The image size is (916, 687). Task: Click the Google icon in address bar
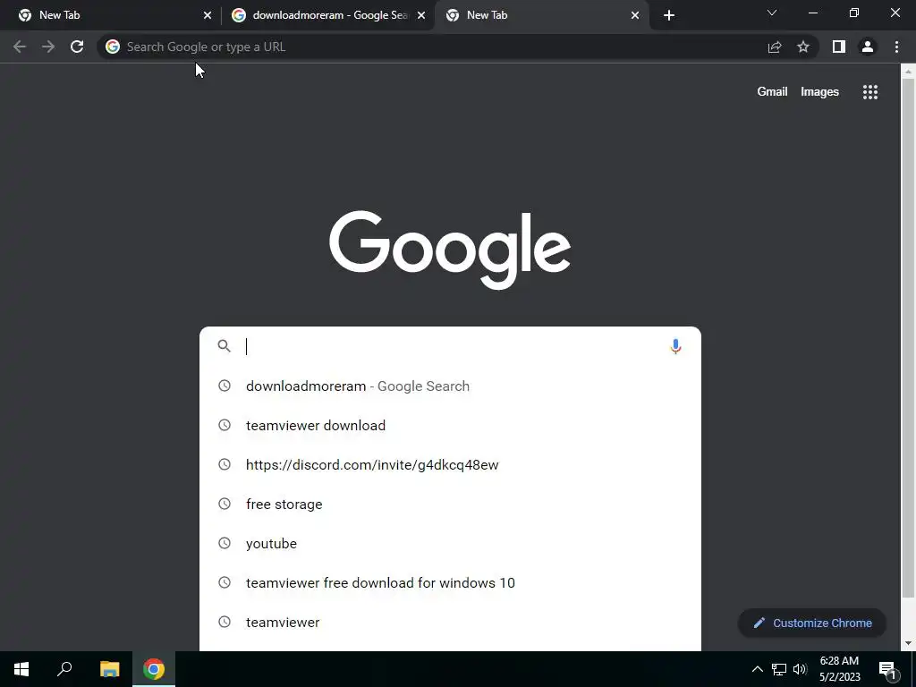[x=113, y=47]
